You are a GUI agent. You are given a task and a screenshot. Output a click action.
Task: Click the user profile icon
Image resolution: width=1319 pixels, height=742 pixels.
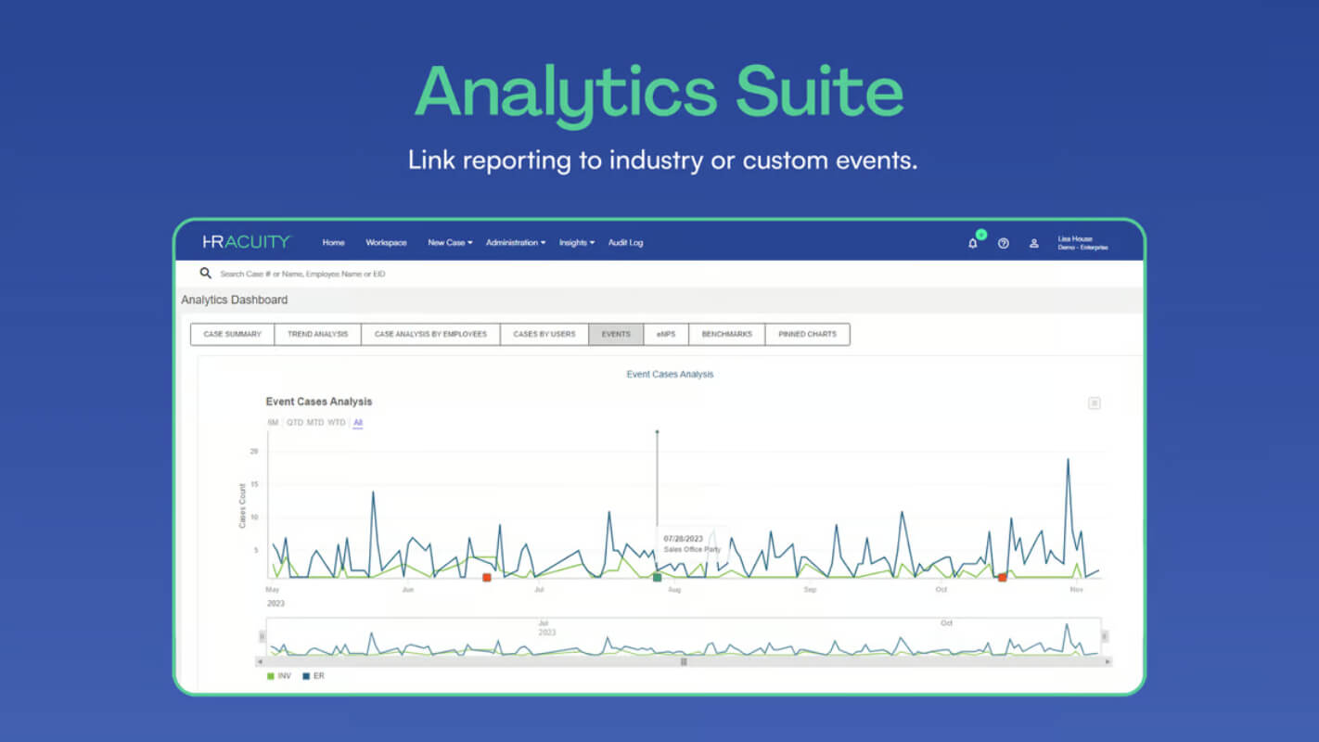pyautogui.click(x=1033, y=243)
